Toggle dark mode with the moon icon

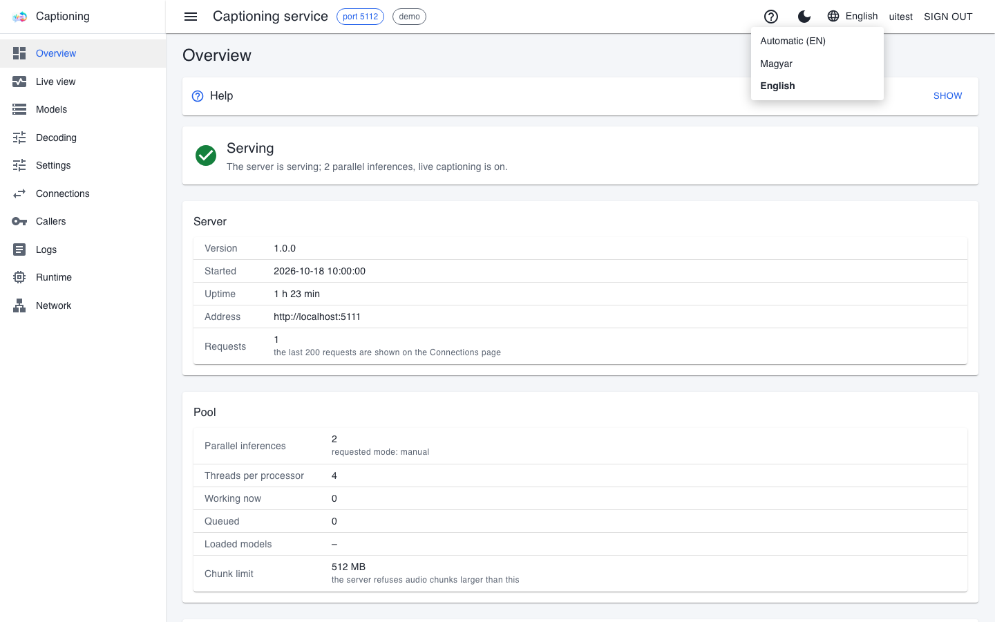pyautogui.click(x=804, y=17)
